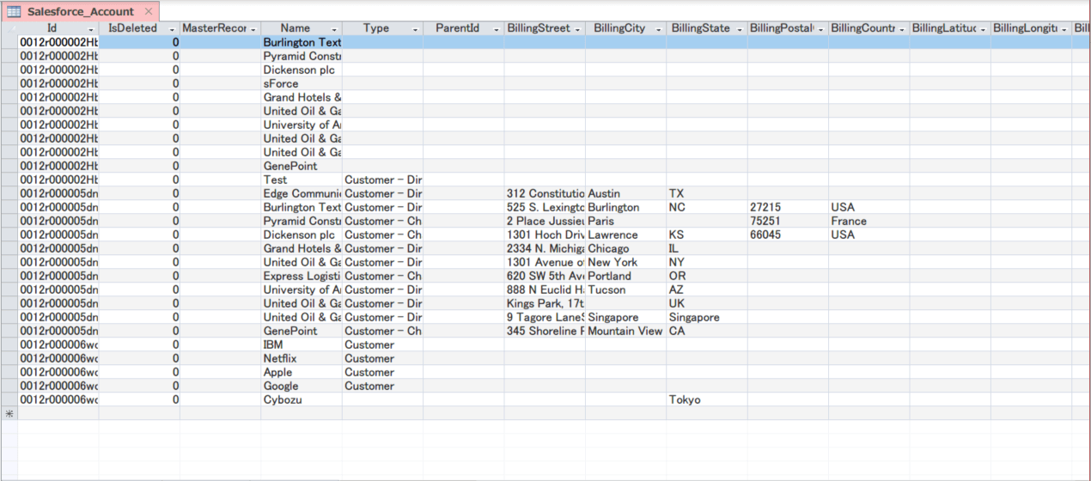Click the row selector for the Cybozu record
Image resolution: width=1091 pixels, height=481 pixels.
click(x=9, y=399)
